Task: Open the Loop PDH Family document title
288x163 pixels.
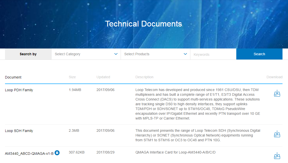Action: [19, 90]
